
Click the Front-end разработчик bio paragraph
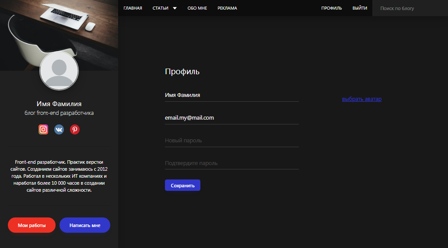(x=59, y=176)
